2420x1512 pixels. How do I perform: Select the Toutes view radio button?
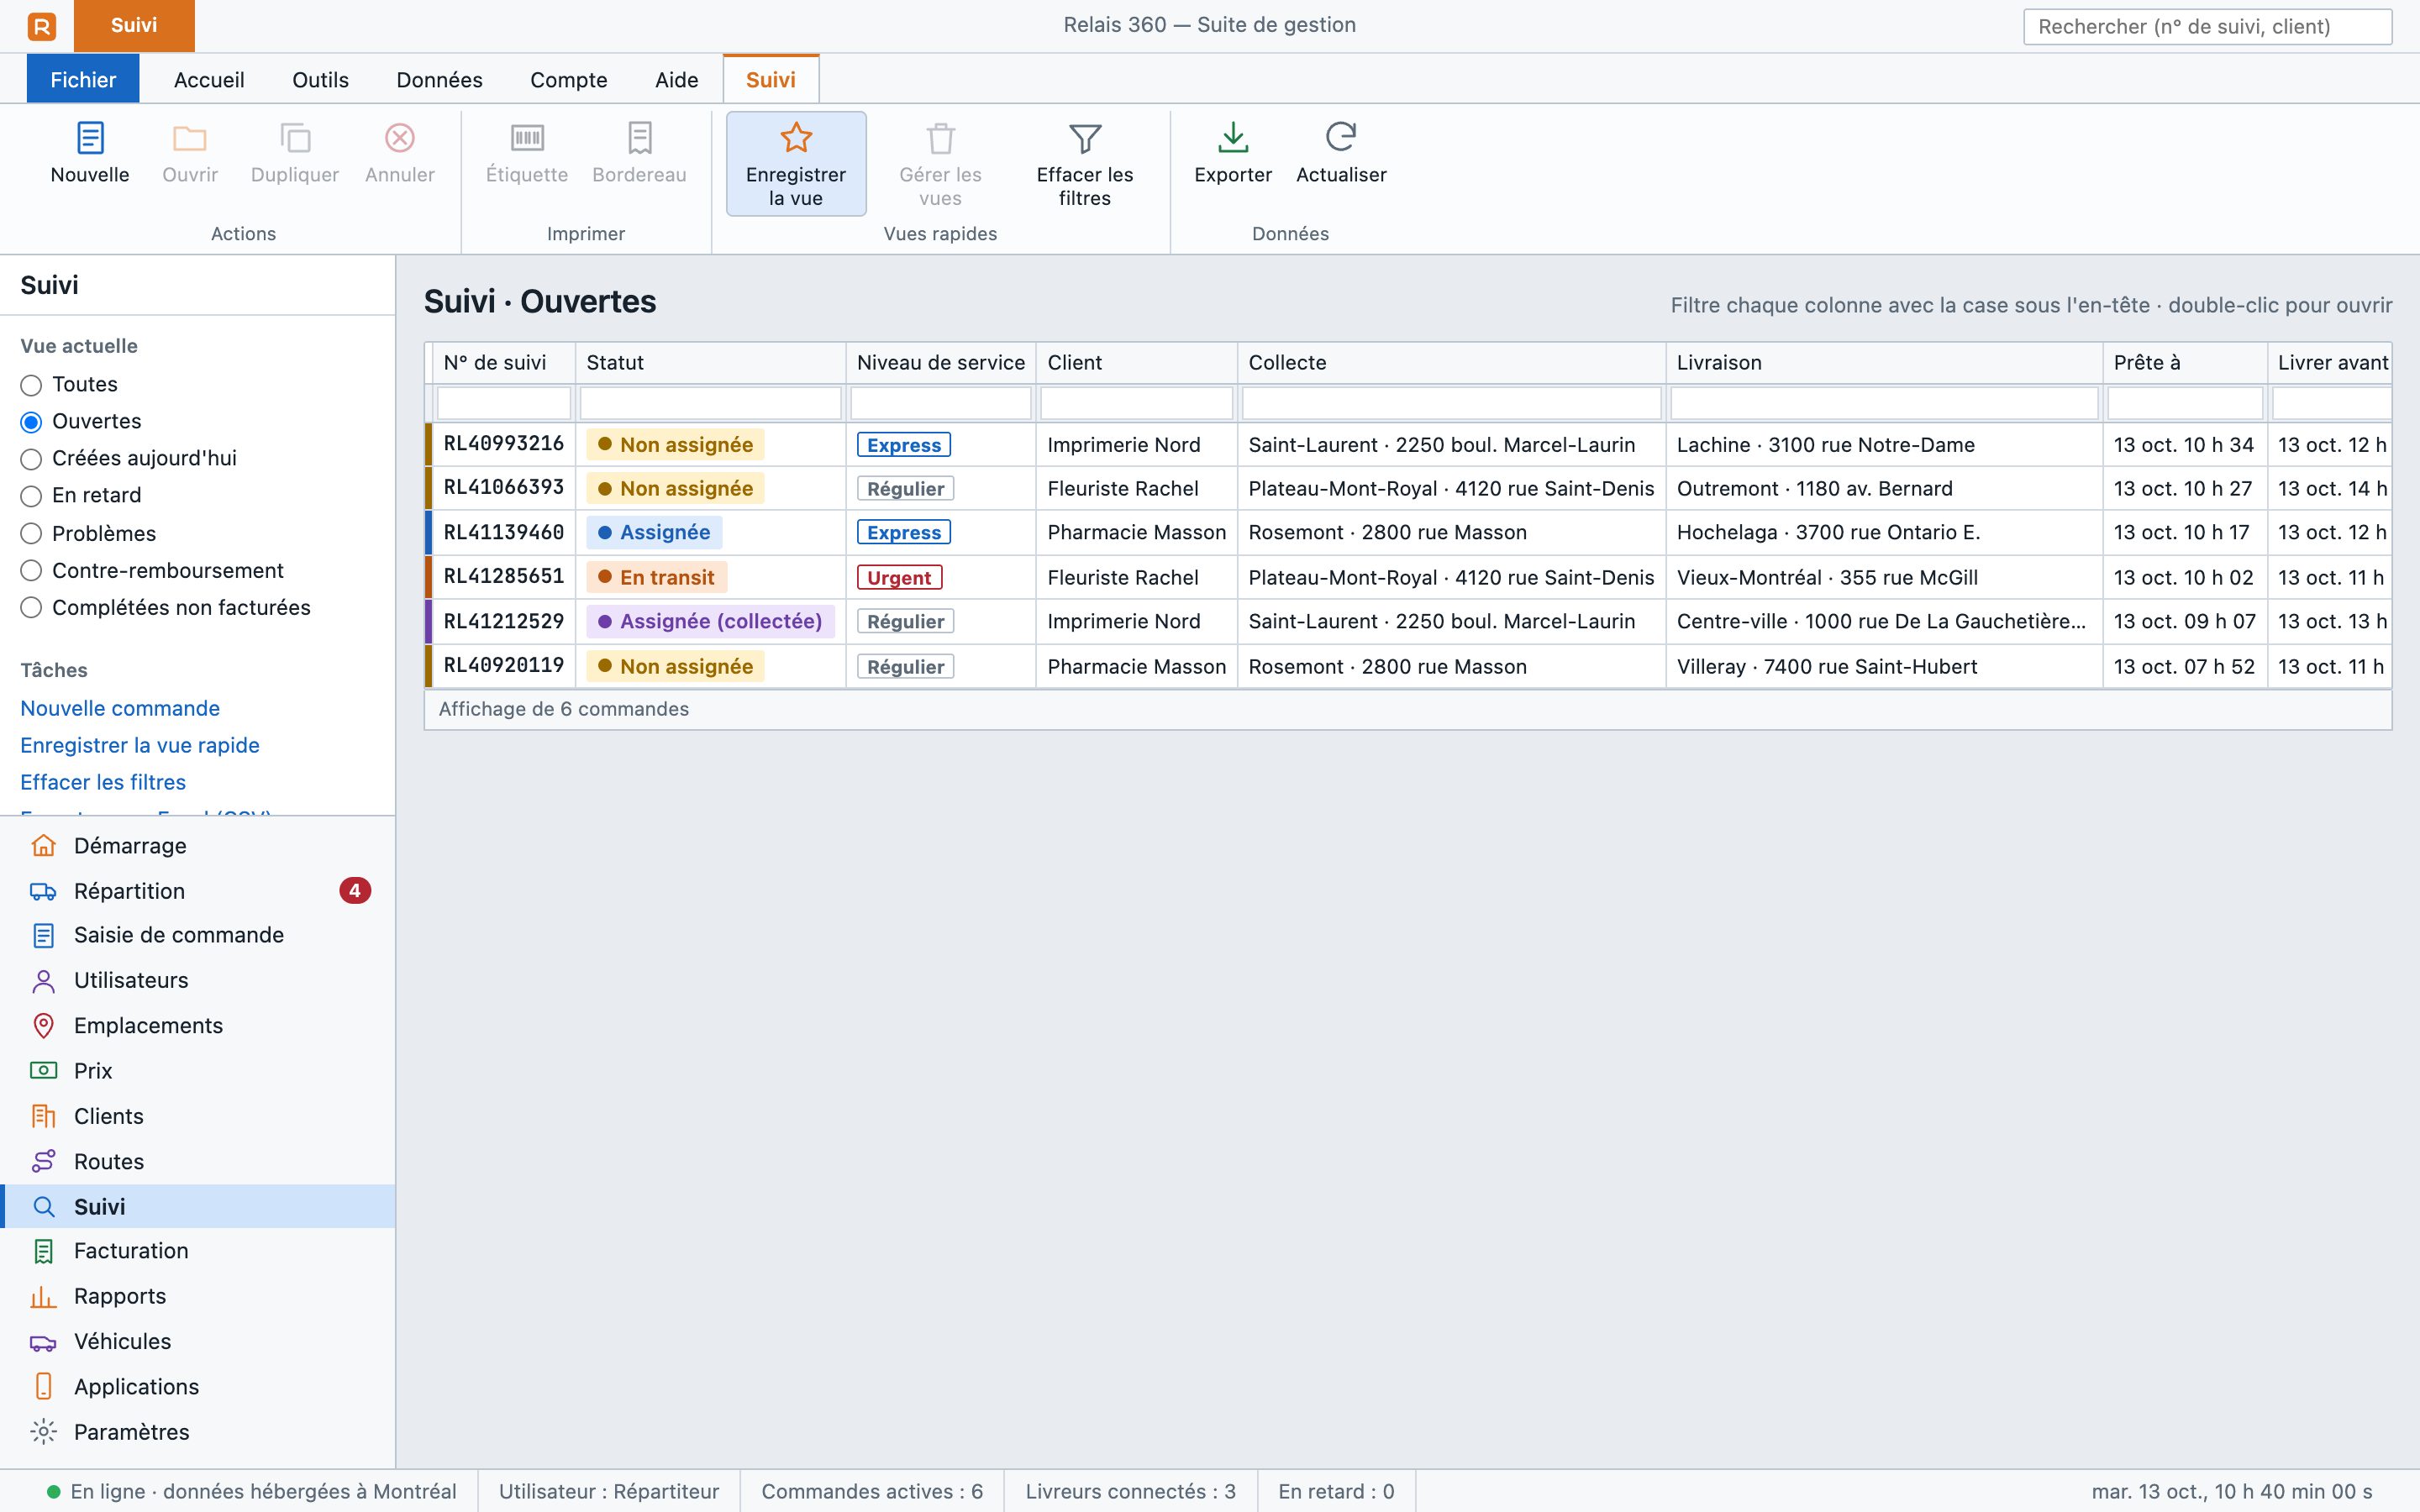coord(31,385)
